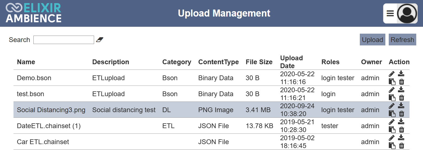Sort by the Name column header
Image resolution: width=423 pixels, height=150 pixels.
tap(26, 62)
